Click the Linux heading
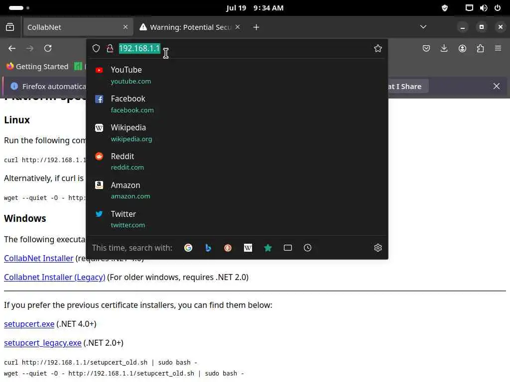 [17, 120]
